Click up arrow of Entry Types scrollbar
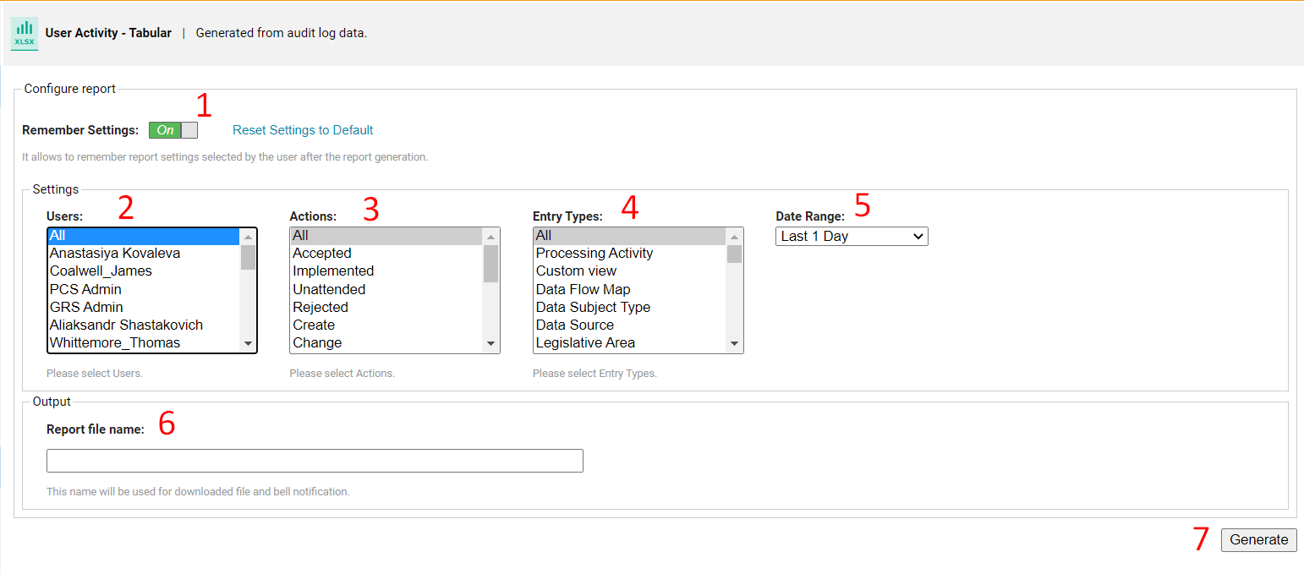The height and width of the screenshot is (574, 1304). 734,237
